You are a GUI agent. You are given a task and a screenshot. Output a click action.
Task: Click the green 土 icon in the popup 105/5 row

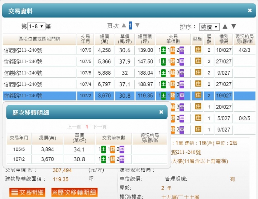[104, 149]
